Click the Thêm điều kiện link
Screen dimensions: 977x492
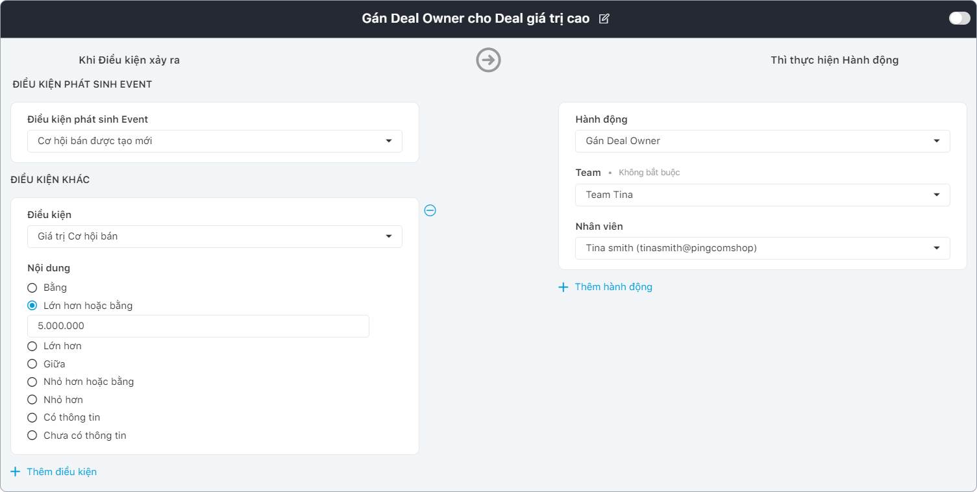pos(62,472)
